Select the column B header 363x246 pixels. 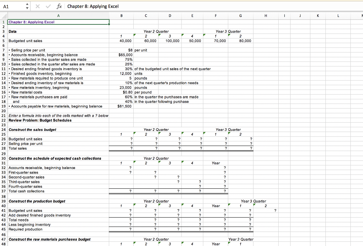pos(121,16)
